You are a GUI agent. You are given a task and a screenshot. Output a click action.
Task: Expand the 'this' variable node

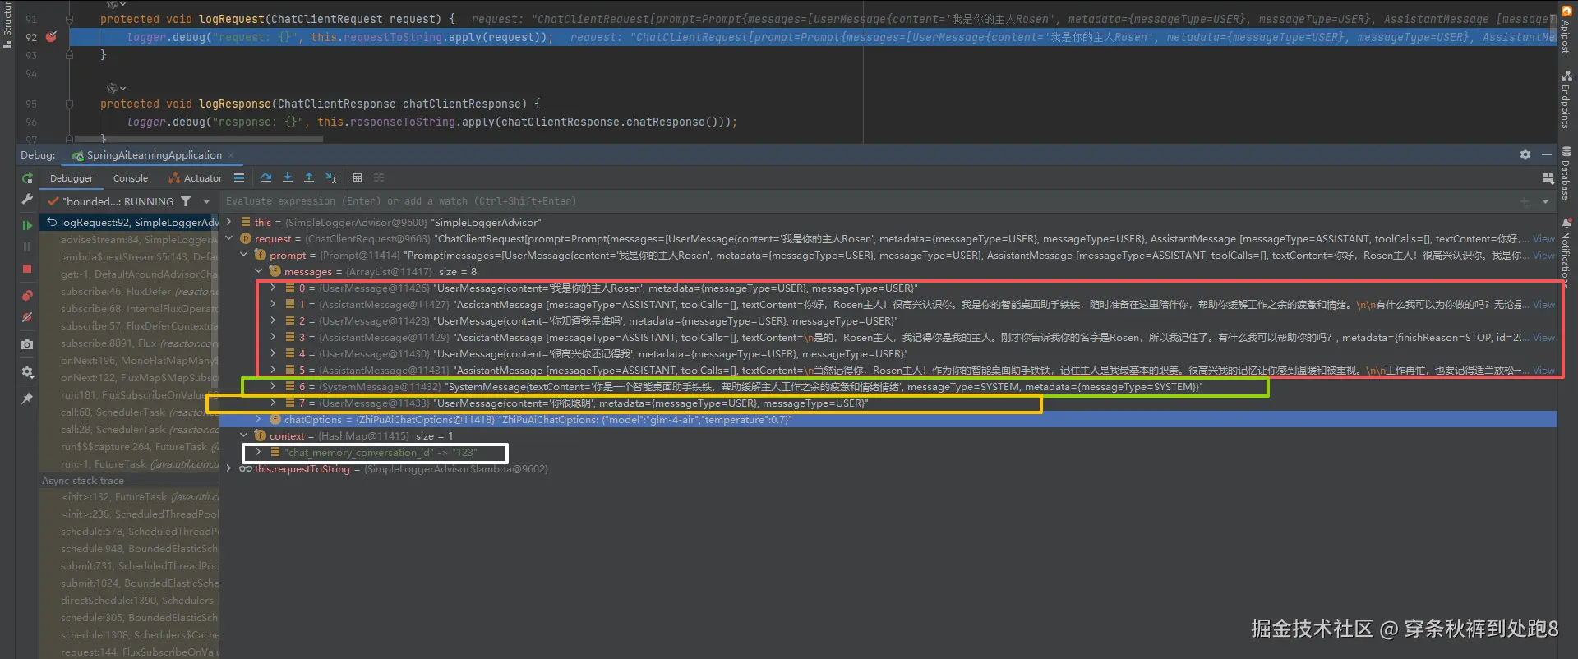coord(228,222)
